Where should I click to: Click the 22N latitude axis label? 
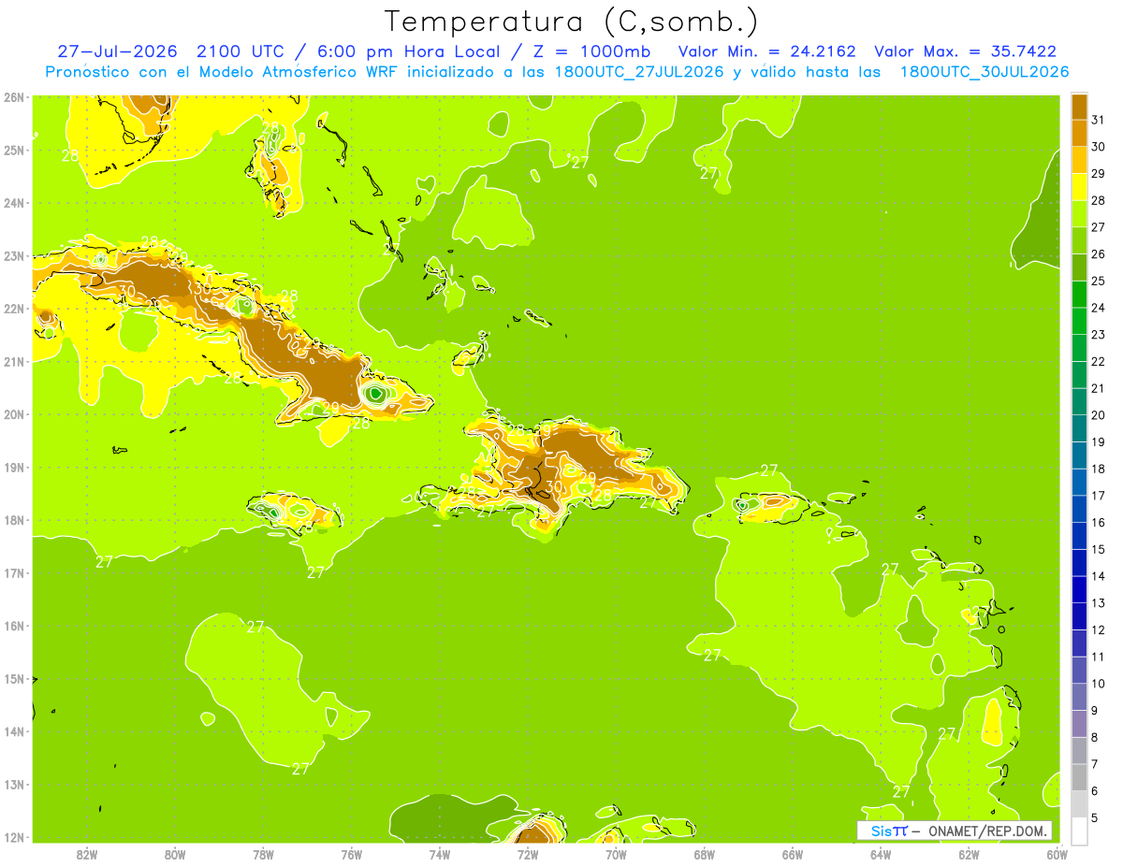pyautogui.click(x=13, y=309)
